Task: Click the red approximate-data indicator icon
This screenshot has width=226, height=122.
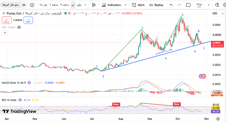Action: tap(69, 13)
